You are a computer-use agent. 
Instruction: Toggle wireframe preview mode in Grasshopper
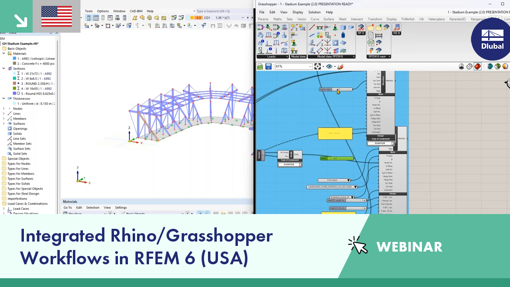469,67
